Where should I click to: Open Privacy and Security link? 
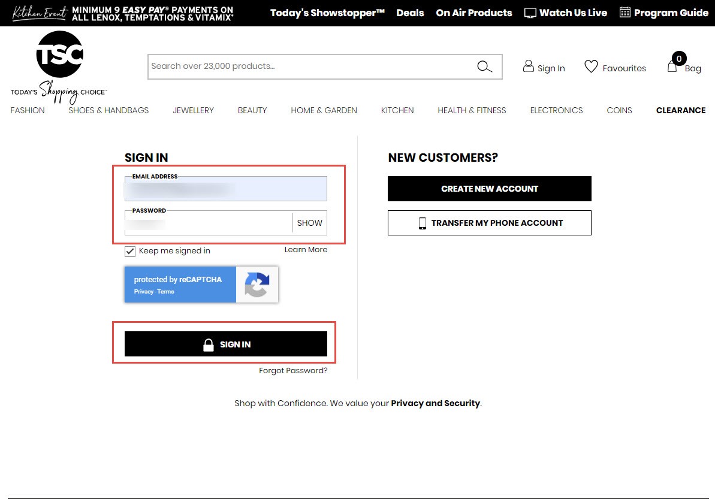click(x=436, y=403)
